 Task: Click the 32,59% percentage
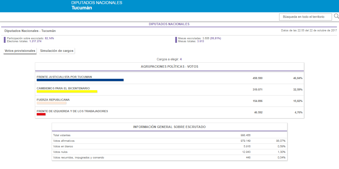(x=298, y=90)
